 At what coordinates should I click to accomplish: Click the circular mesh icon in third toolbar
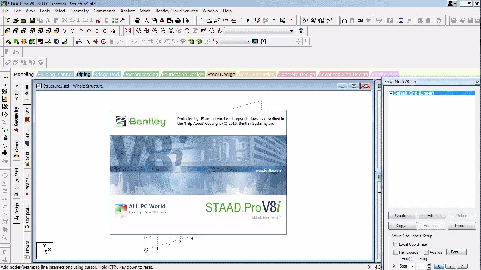(56, 41)
